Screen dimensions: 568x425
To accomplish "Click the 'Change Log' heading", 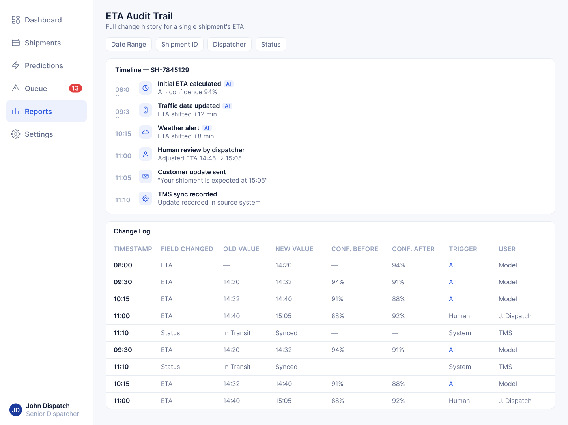I will click(x=132, y=231).
